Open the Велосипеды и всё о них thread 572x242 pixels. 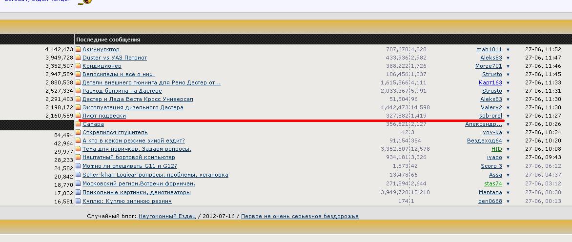[119, 74]
